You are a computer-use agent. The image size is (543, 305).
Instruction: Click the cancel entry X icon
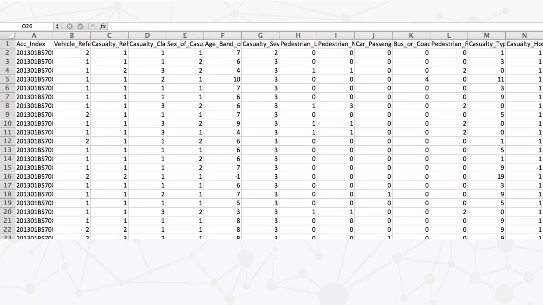[69, 26]
